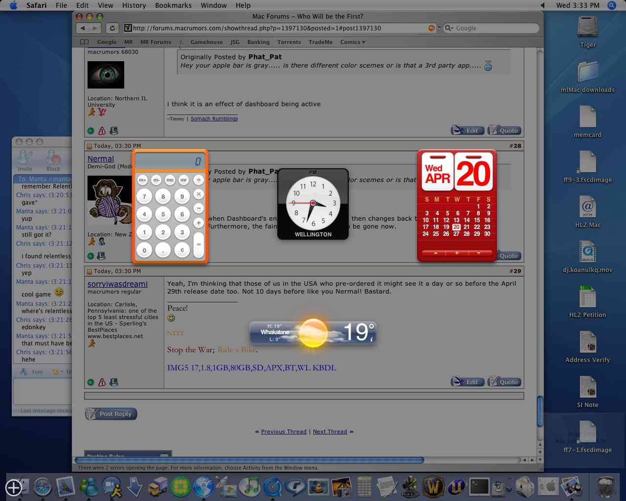Open the MR Forums bookmark

pyautogui.click(x=156, y=42)
